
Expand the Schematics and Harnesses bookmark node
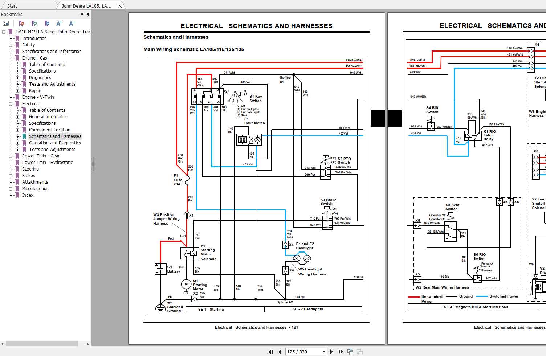pos(18,136)
